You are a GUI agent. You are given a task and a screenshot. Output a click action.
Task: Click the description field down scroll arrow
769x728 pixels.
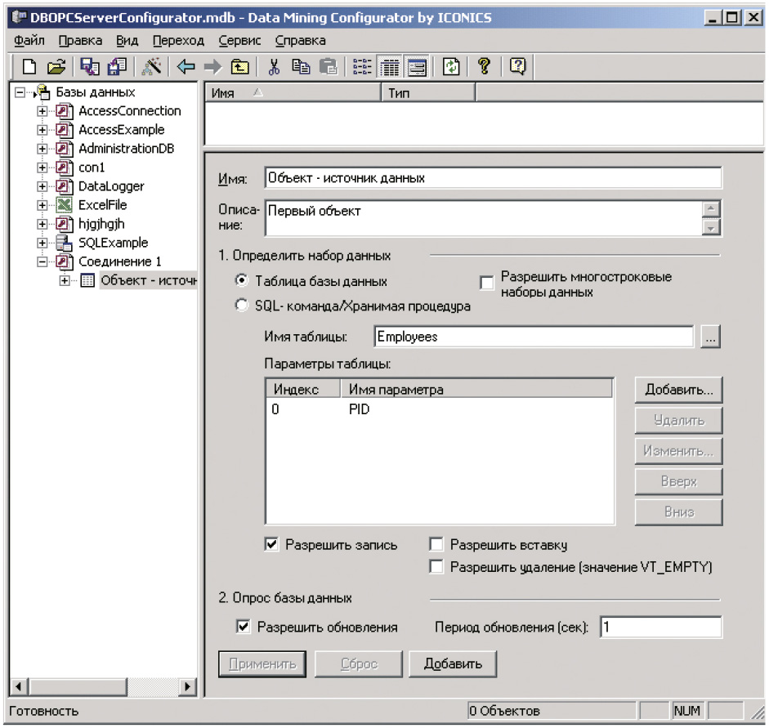711,227
